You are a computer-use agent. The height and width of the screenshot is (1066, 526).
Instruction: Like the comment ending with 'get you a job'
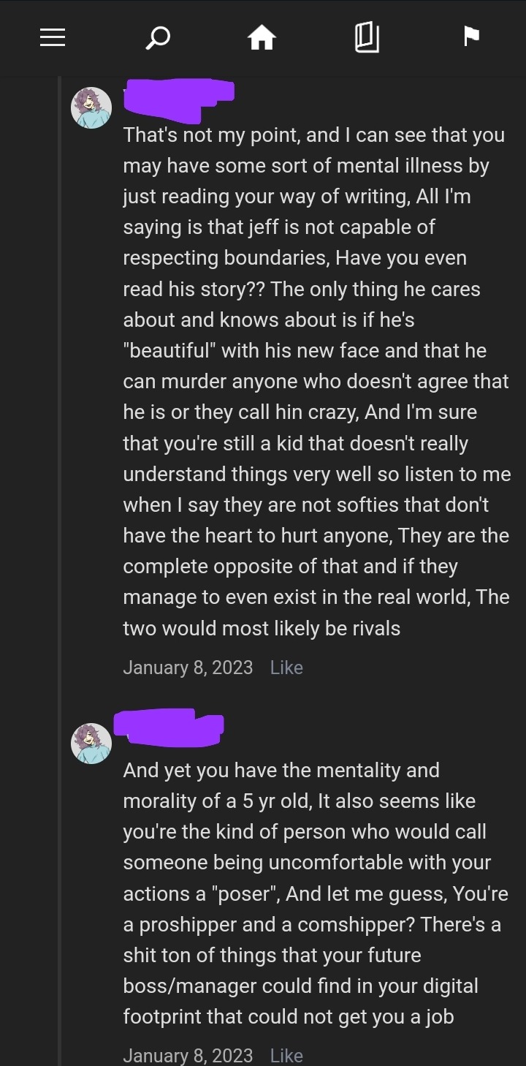pyautogui.click(x=286, y=1055)
